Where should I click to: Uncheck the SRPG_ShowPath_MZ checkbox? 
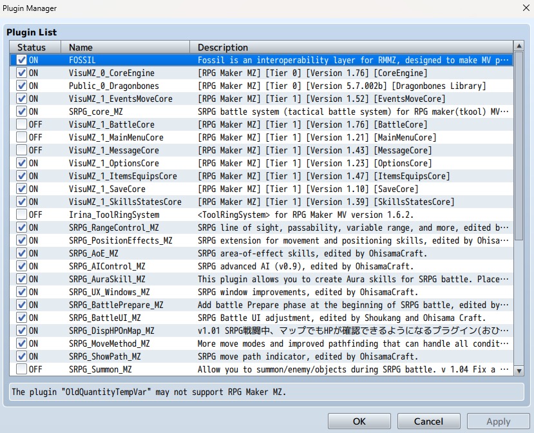coord(21,356)
